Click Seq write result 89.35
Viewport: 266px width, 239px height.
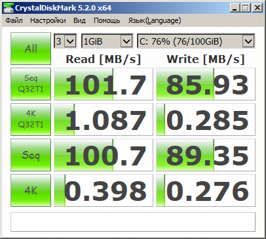206,155
